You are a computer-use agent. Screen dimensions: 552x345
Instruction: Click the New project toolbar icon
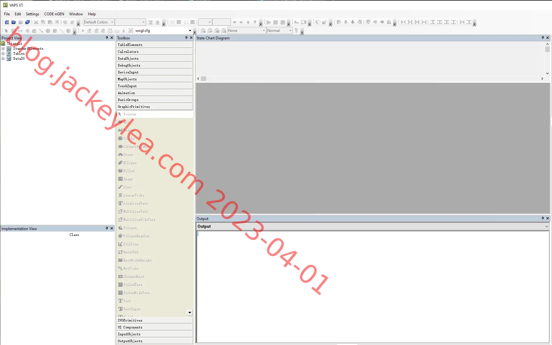pyautogui.click(x=7, y=22)
